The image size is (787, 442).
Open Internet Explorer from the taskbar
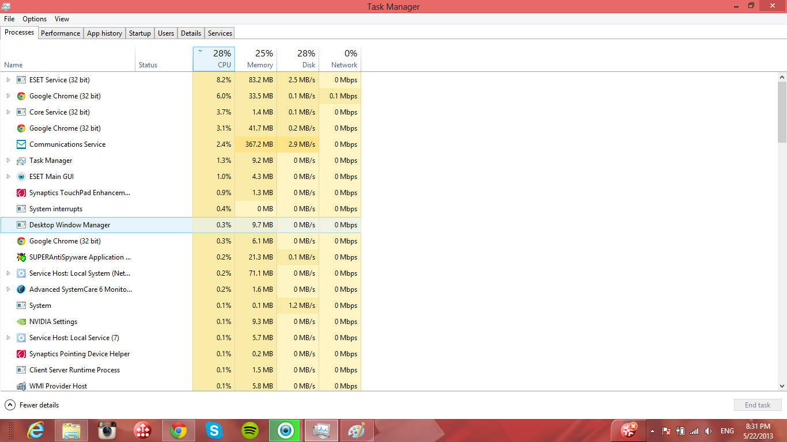(x=36, y=430)
